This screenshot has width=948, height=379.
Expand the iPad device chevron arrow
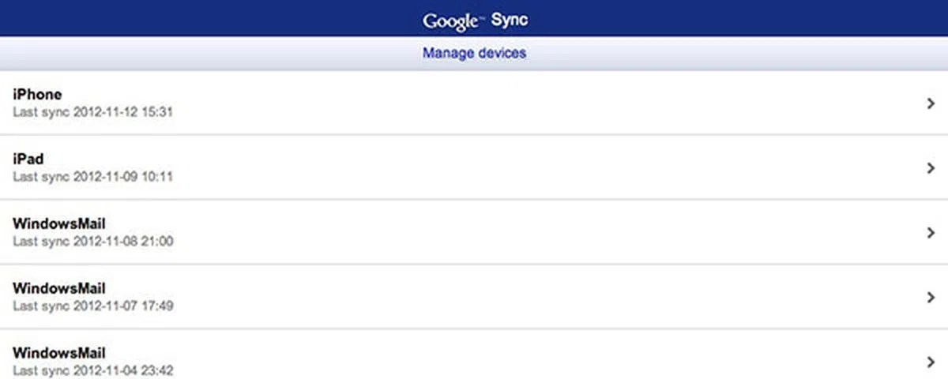point(931,168)
